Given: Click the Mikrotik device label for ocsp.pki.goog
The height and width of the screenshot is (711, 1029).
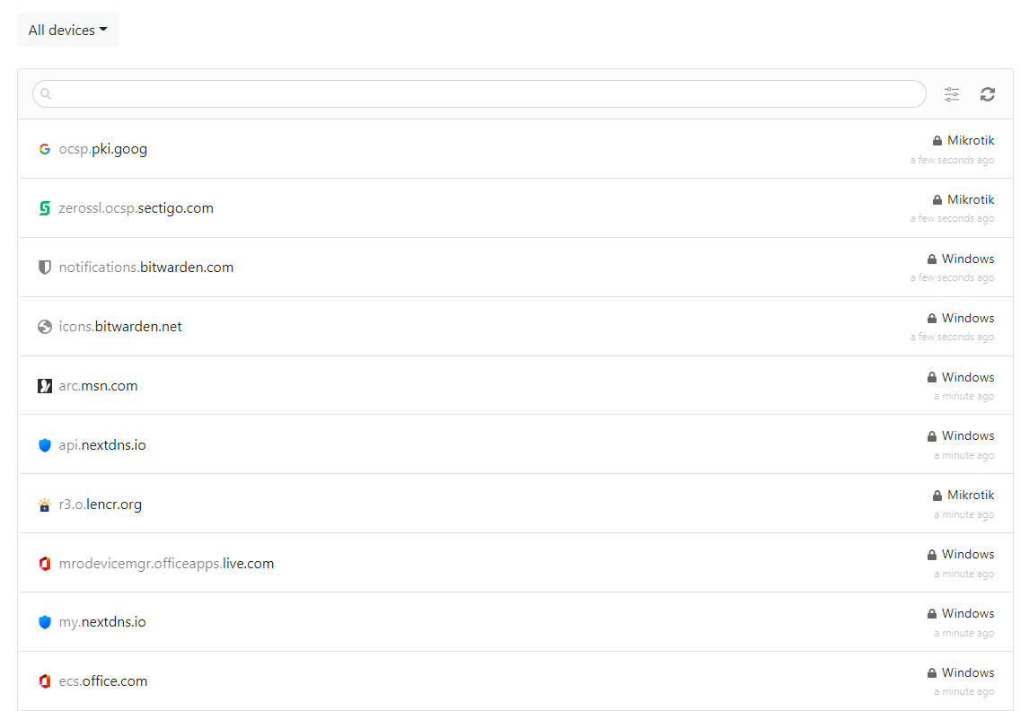Looking at the screenshot, I should [x=971, y=140].
